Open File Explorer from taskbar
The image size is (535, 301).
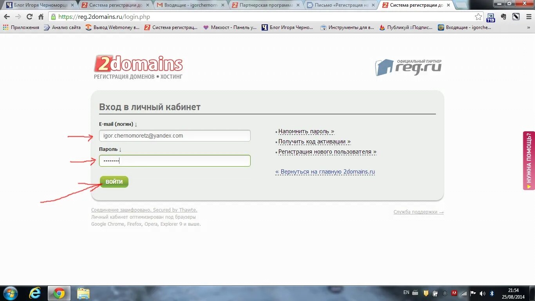click(83, 293)
